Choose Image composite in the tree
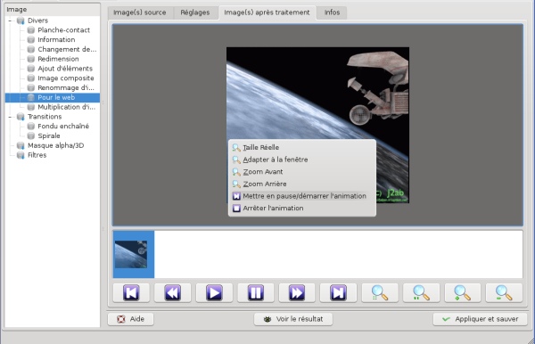Viewport: 535px width, 344px height. (65, 78)
